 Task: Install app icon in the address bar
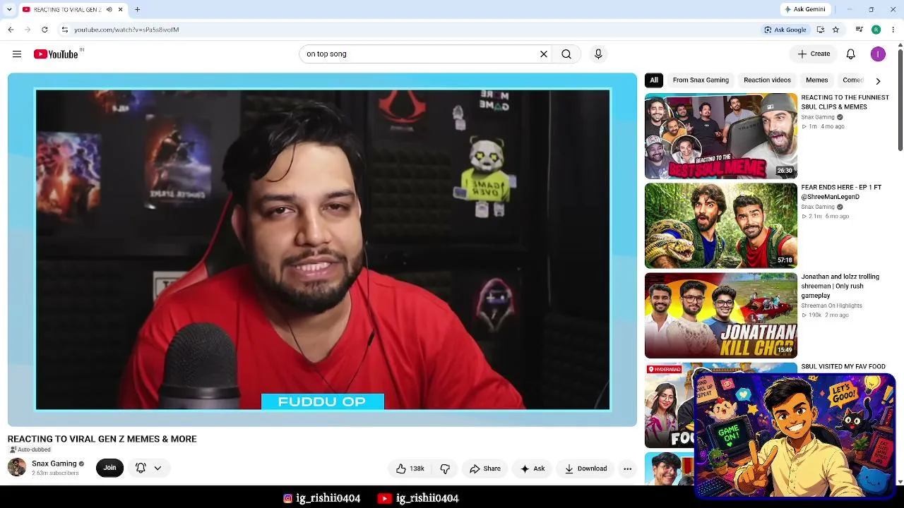click(x=820, y=30)
